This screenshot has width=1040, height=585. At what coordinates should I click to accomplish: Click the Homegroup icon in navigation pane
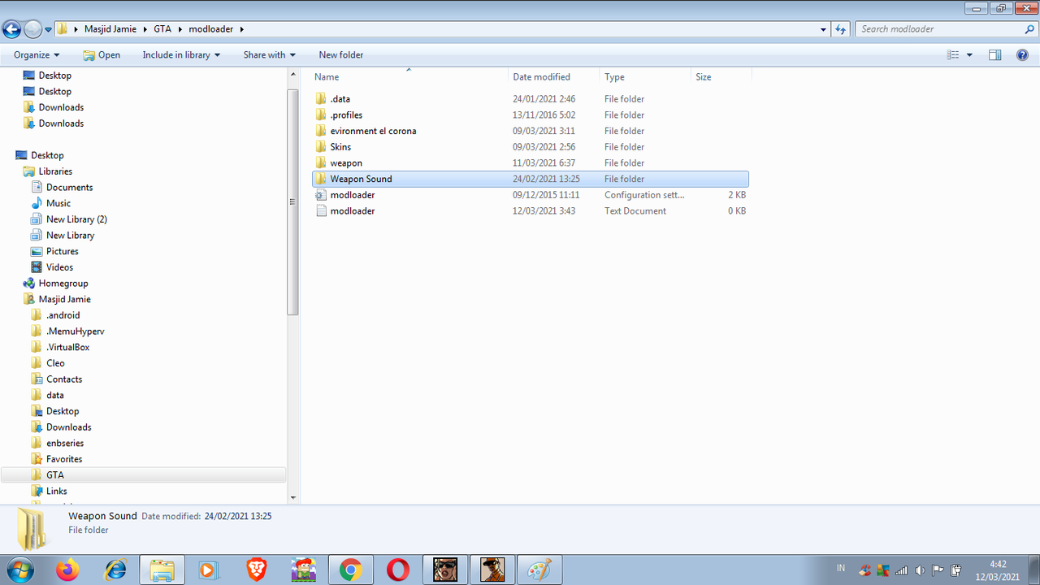click(x=28, y=284)
